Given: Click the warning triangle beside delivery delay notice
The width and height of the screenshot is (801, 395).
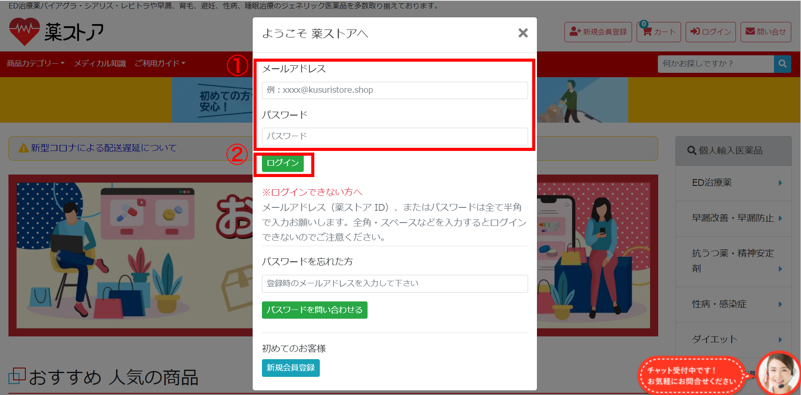Looking at the screenshot, I should [x=23, y=148].
